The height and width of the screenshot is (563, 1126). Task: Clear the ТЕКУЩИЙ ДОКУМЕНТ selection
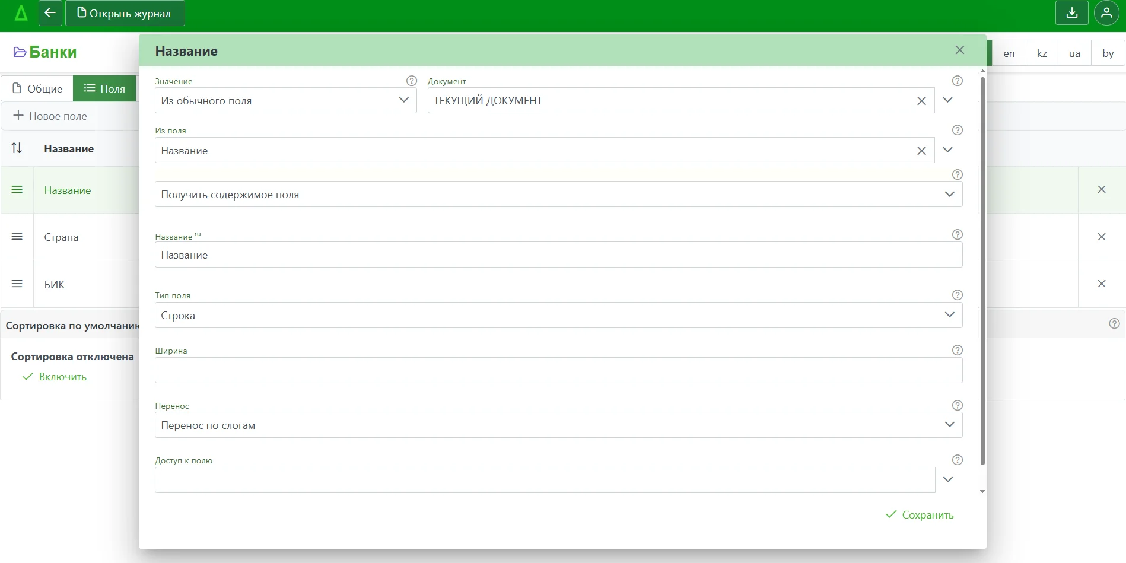pyautogui.click(x=921, y=101)
